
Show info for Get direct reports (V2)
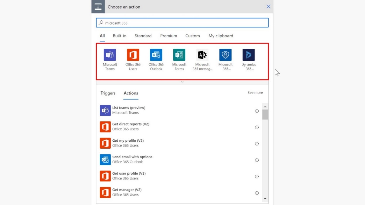tap(257, 127)
